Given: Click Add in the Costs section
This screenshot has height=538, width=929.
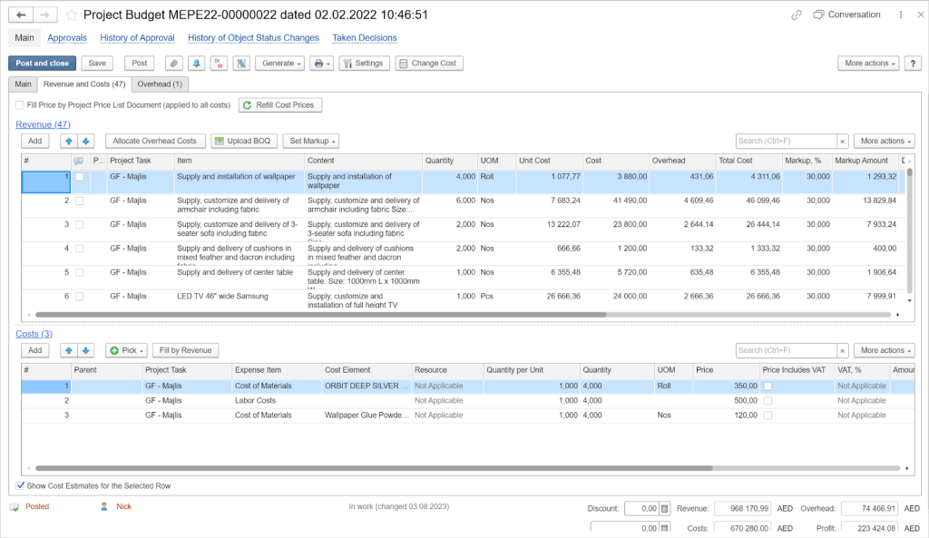Looking at the screenshot, I should pos(35,350).
